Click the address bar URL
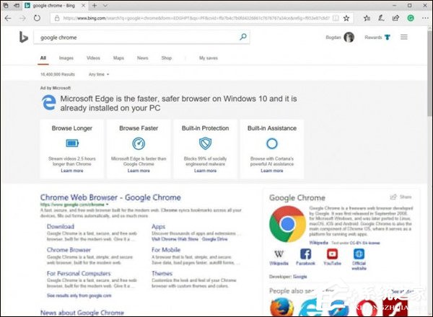The image size is (433, 317). [x=196, y=18]
